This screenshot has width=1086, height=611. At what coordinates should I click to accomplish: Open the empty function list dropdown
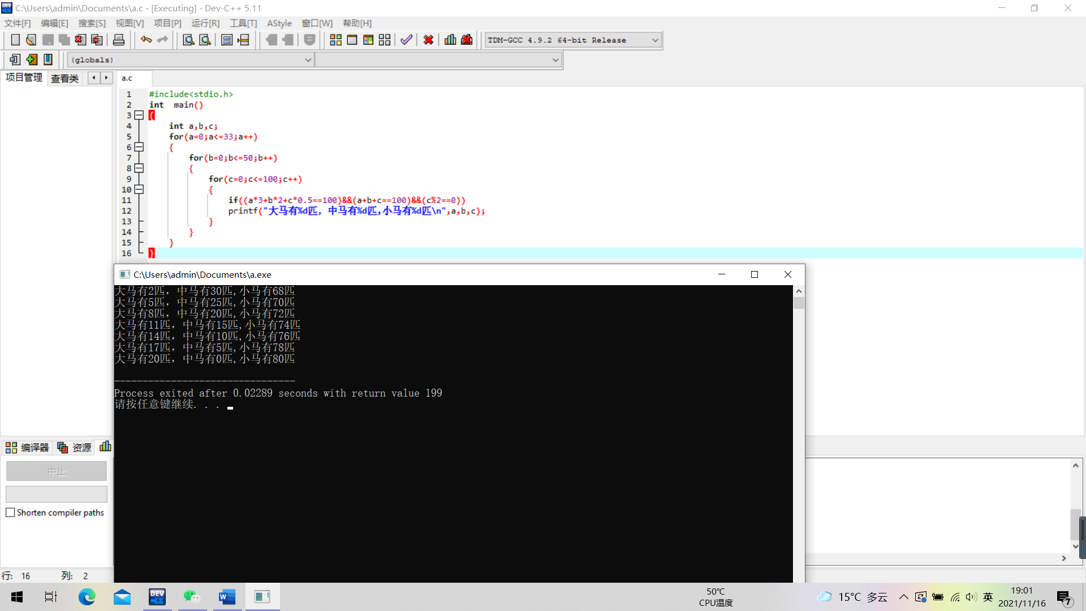coord(555,60)
